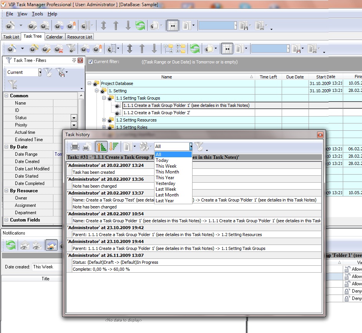The image size is (362, 333).
Task: Uncheck the Current filter checkbox
Action: pyautogui.click(x=90, y=62)
